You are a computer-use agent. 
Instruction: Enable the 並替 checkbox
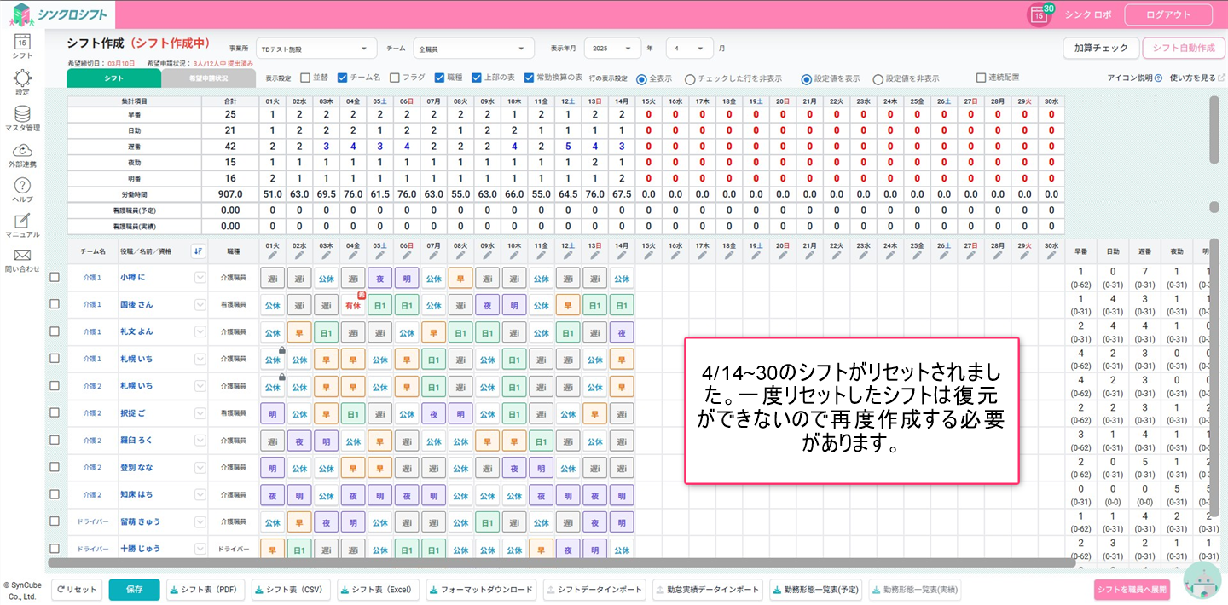[x=305, y=78]
